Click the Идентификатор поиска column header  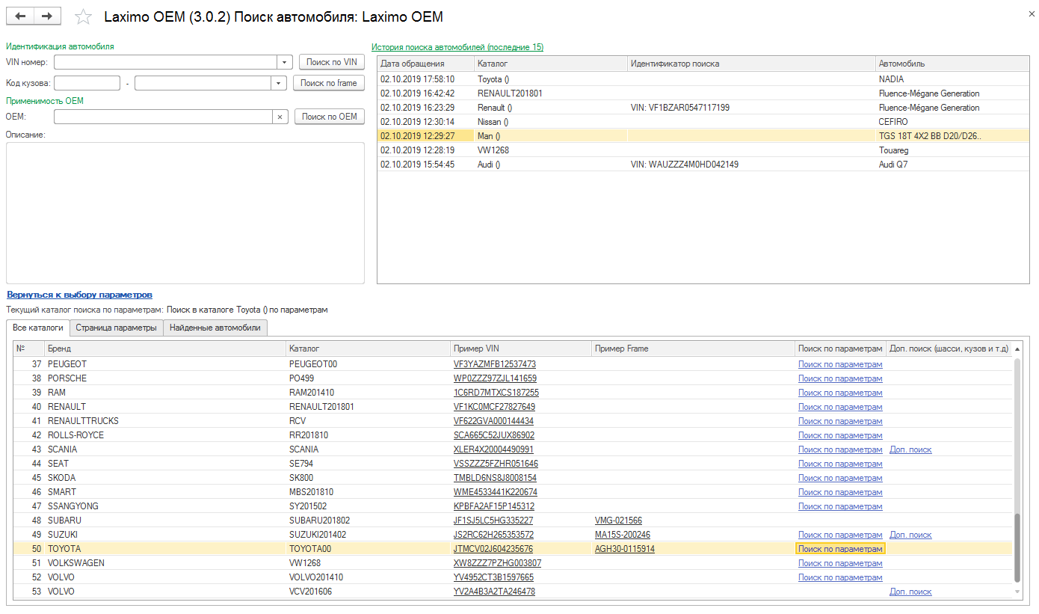click(751, 64)
